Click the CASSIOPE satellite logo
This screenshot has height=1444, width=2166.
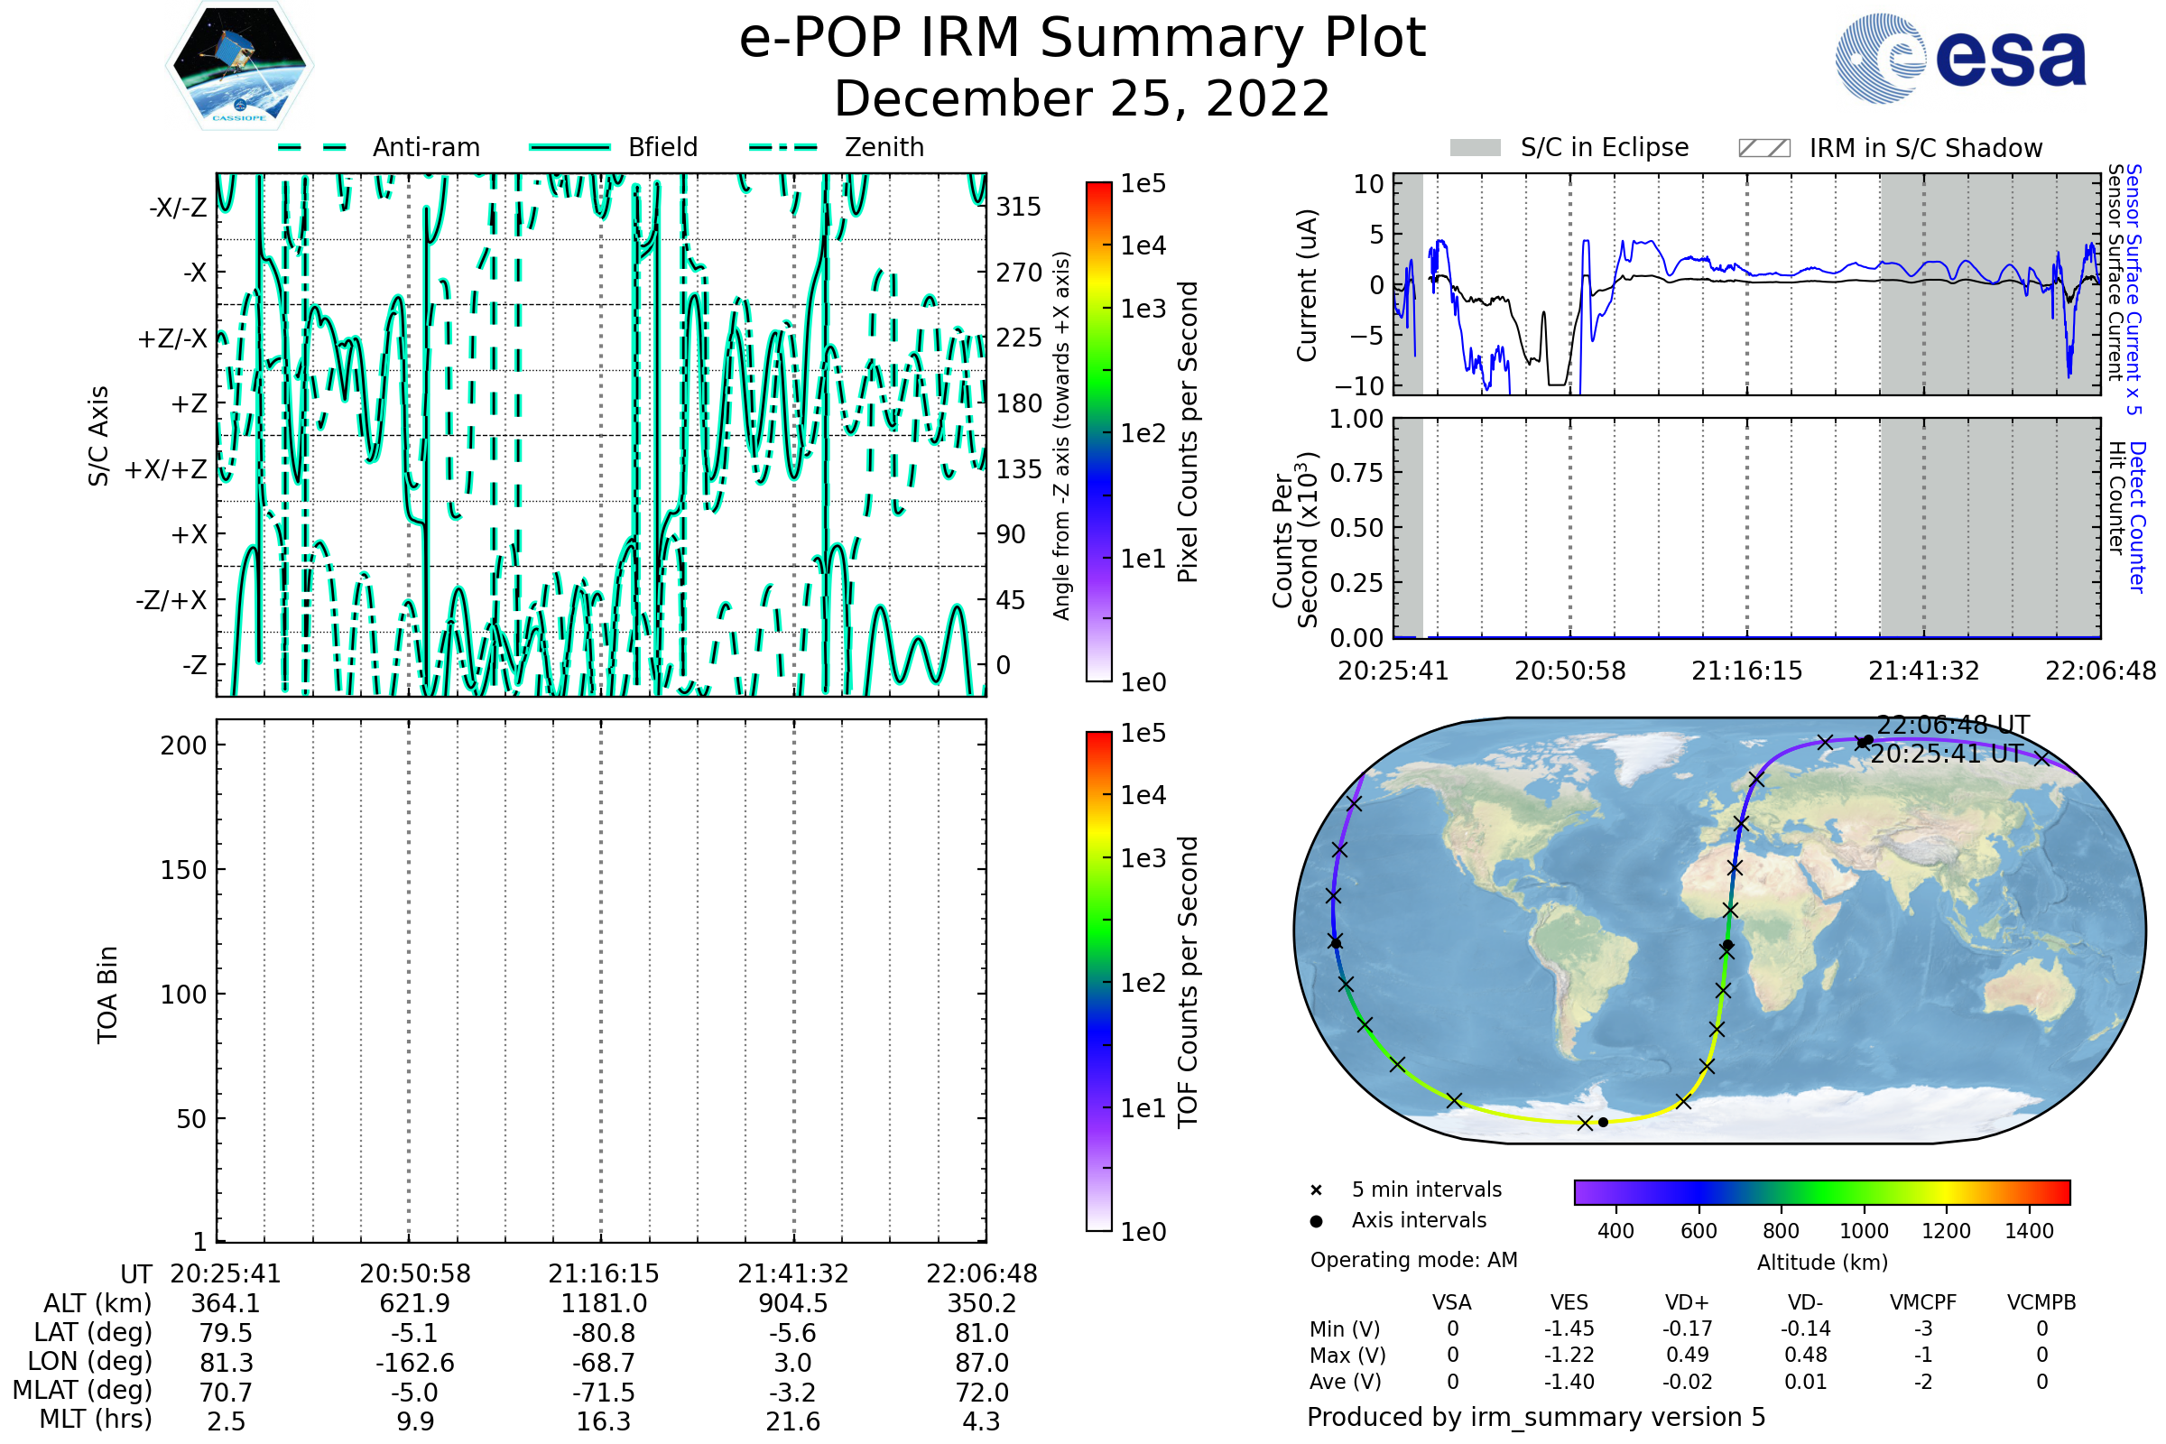coord(239,66)
